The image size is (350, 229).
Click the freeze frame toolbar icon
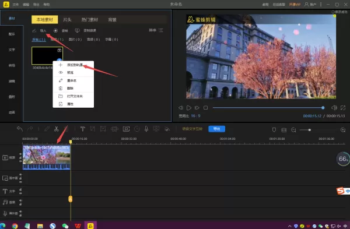pos(126,129)
